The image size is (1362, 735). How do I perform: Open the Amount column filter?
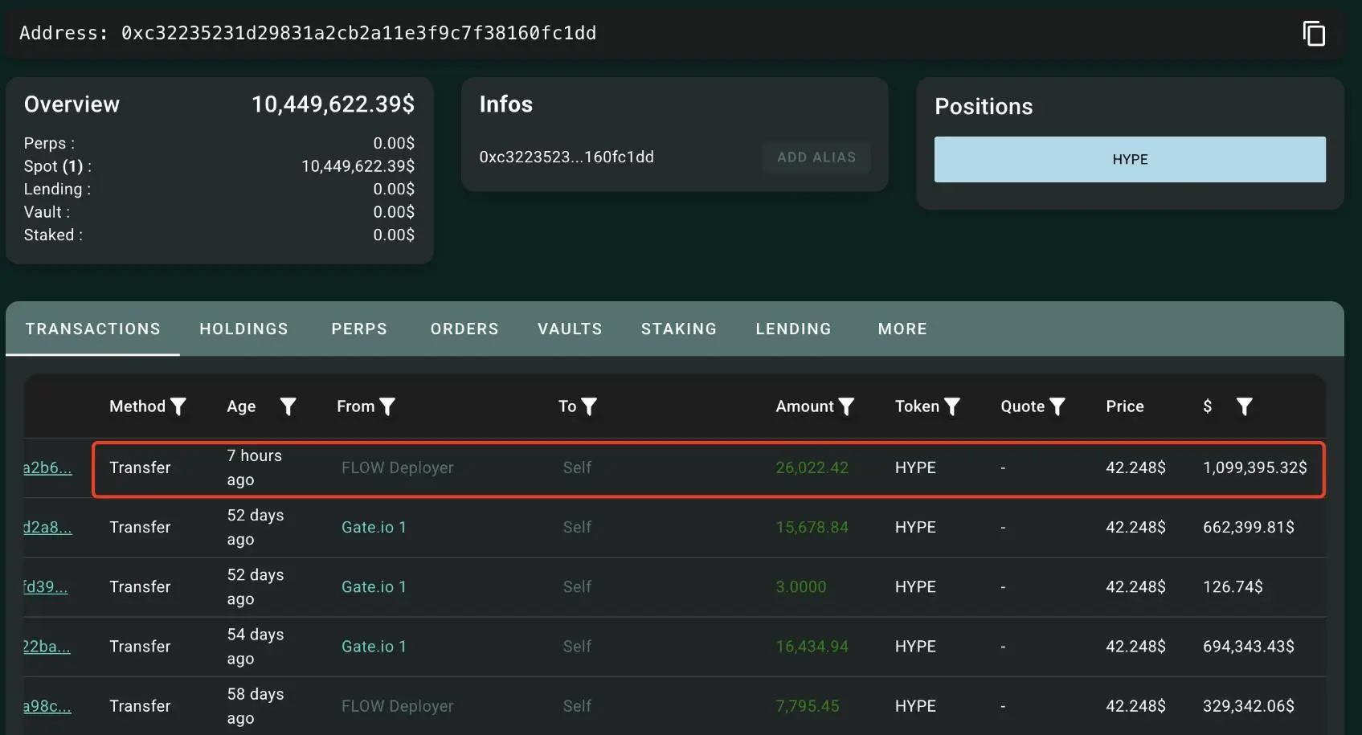coord(846,406)
